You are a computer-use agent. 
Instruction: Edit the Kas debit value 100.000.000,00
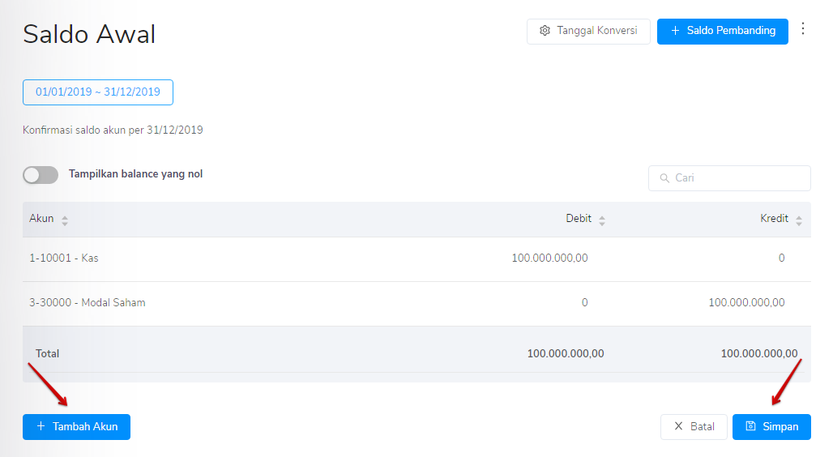[x=549, y=258]
